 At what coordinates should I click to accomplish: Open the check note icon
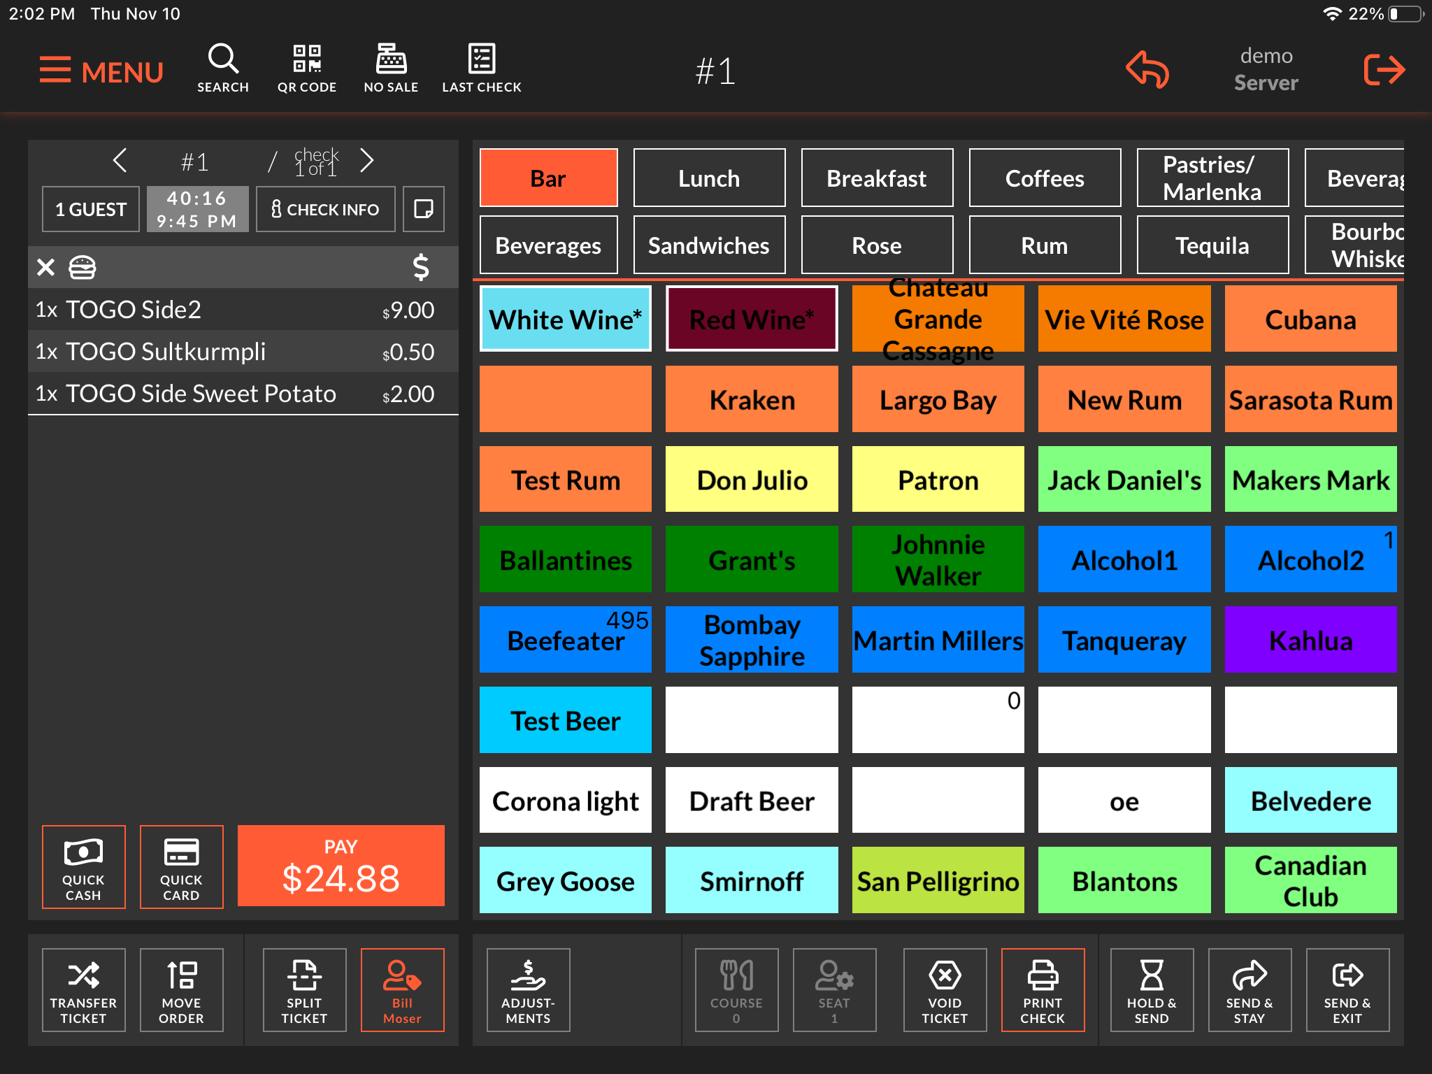pos(424,209)
